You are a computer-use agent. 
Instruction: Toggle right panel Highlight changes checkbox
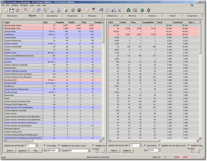[189, 146]
